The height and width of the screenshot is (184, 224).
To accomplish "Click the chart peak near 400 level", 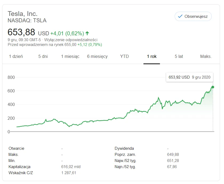I will 158,97.
